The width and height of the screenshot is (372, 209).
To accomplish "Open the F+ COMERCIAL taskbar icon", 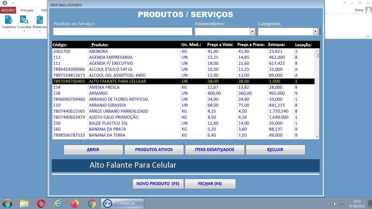I will (x=122, y=203).
